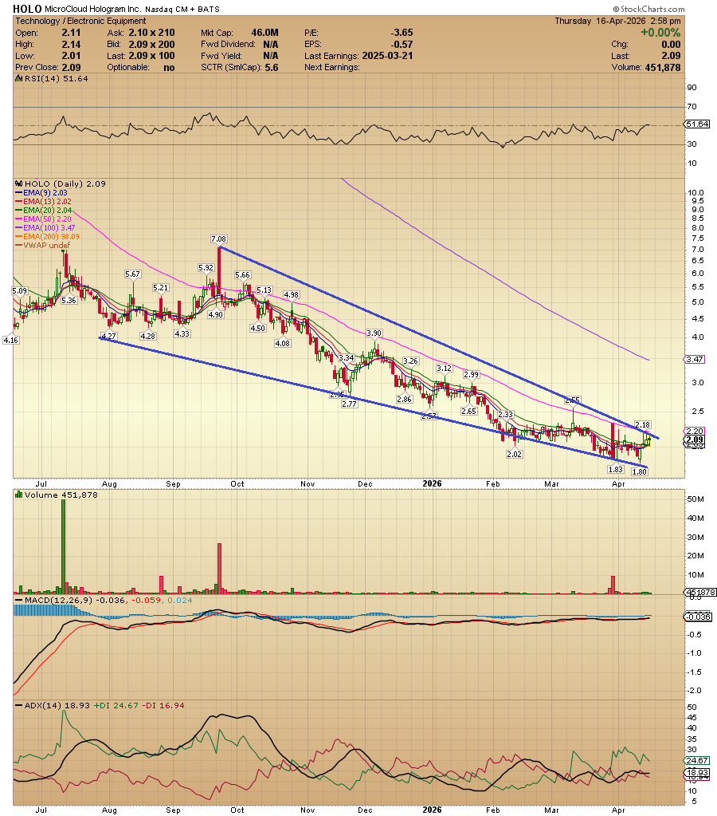Click the 1.80 low price label
Viewport: 717px width, 816px height.
(639, 472)
